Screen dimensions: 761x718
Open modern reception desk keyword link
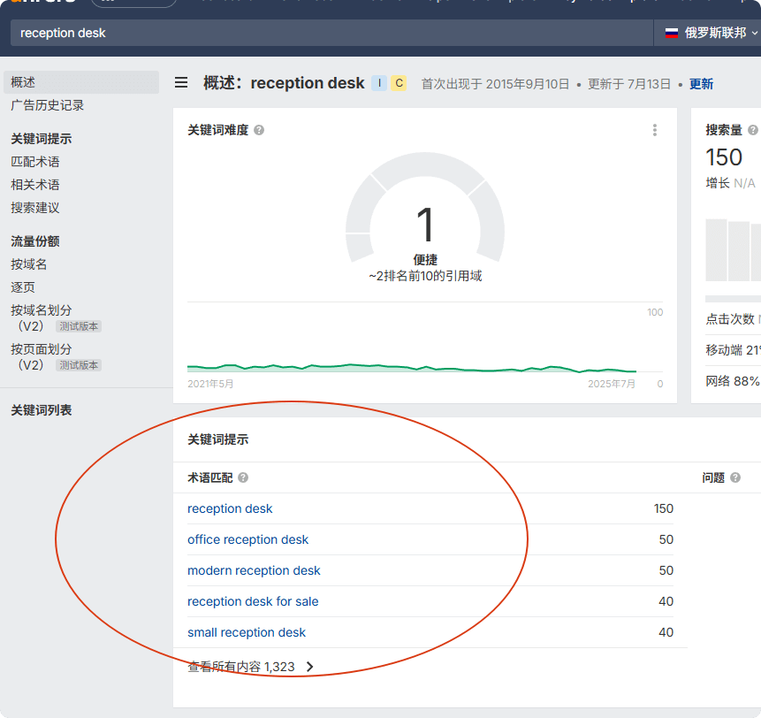point(254,570)
